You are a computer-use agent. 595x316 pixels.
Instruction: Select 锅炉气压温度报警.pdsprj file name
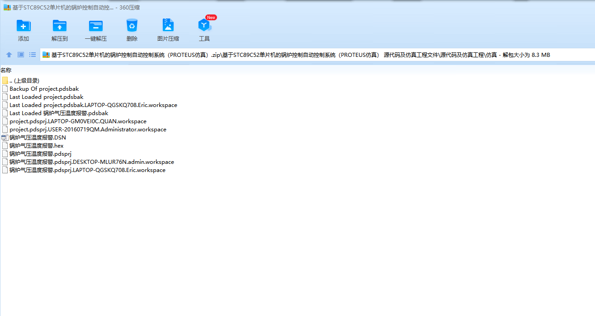click(40, 154)
